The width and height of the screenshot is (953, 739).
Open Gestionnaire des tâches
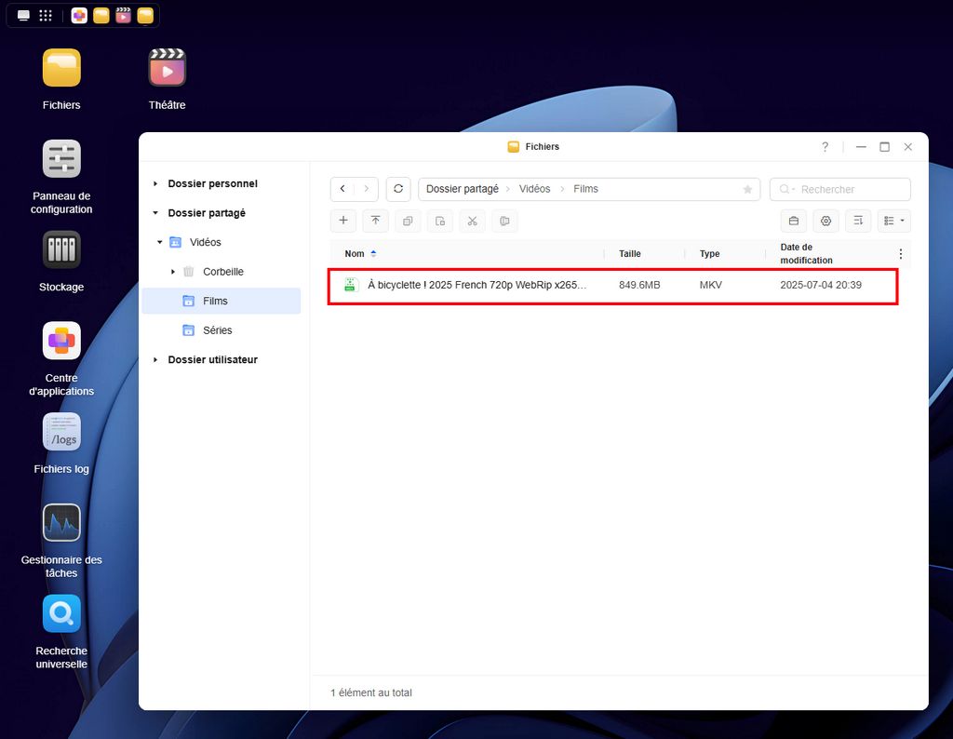tap(61, 523)
